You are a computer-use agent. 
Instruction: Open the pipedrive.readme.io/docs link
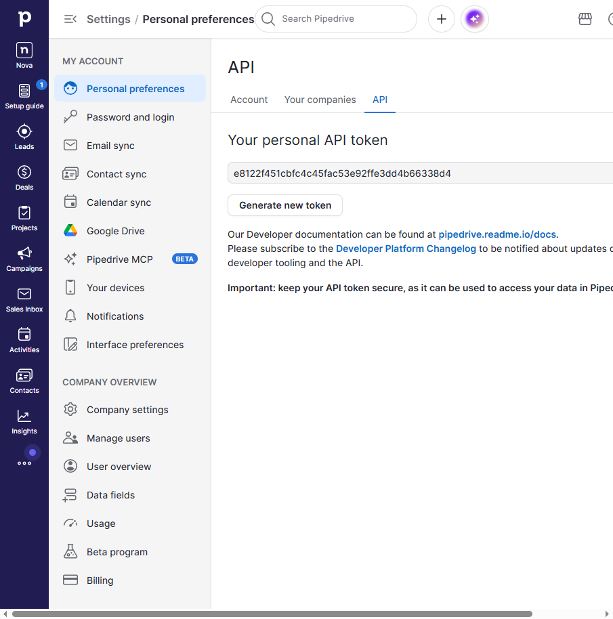click(497, 234)
